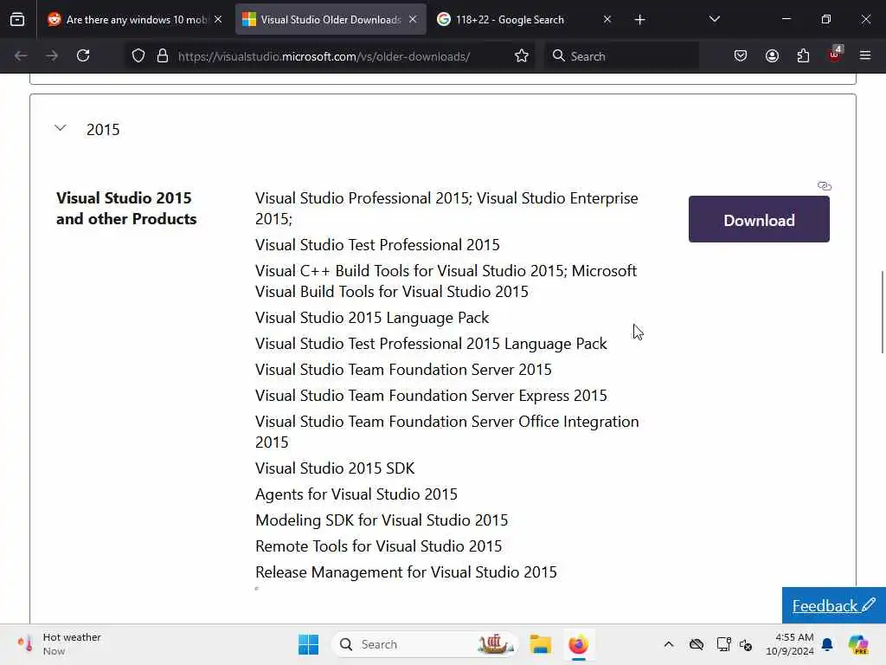Go forward one page
This screenshot has height=665, width=886.
[x=52, y=56]
